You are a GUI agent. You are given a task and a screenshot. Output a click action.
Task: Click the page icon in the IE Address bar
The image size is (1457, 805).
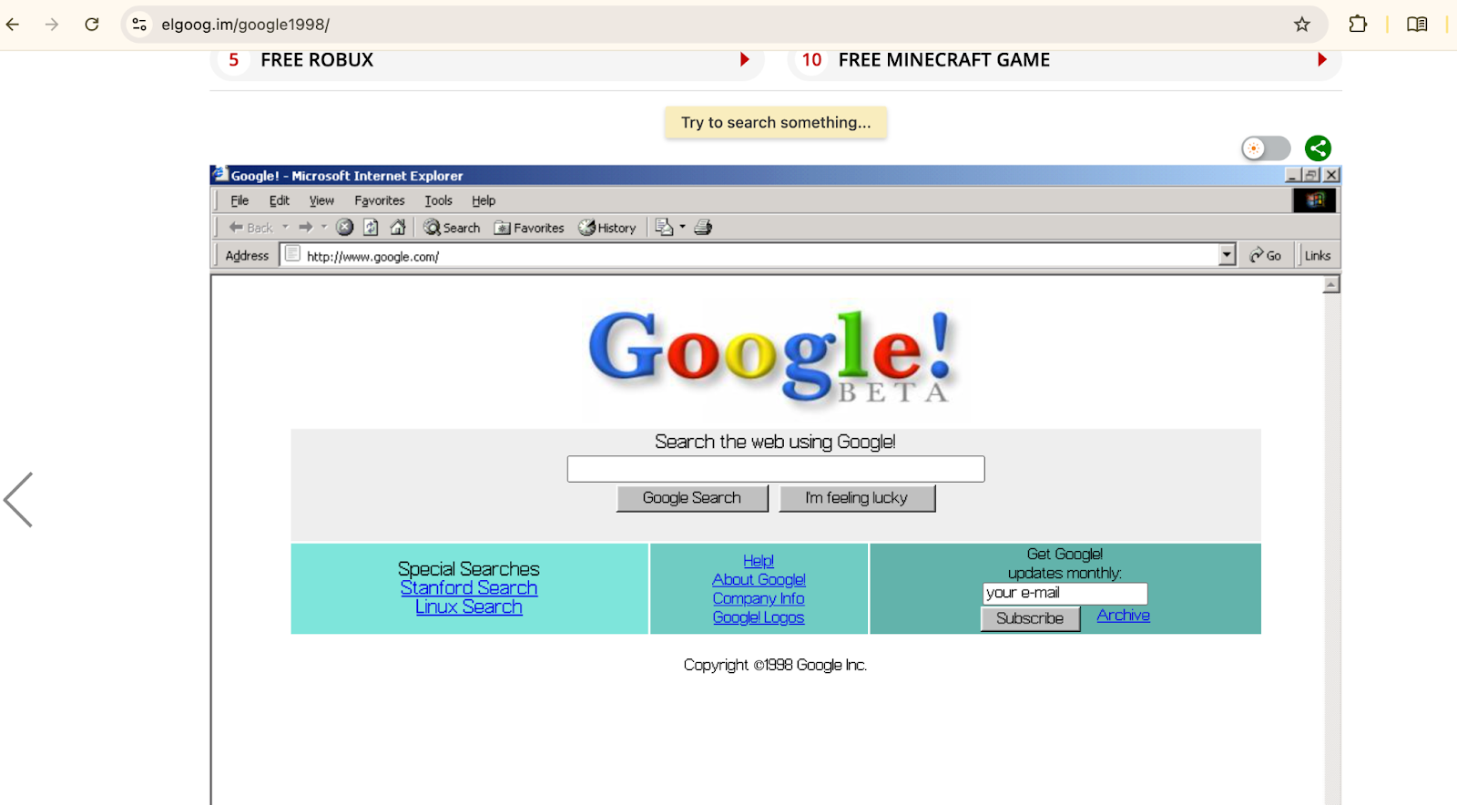coord(292,254)
